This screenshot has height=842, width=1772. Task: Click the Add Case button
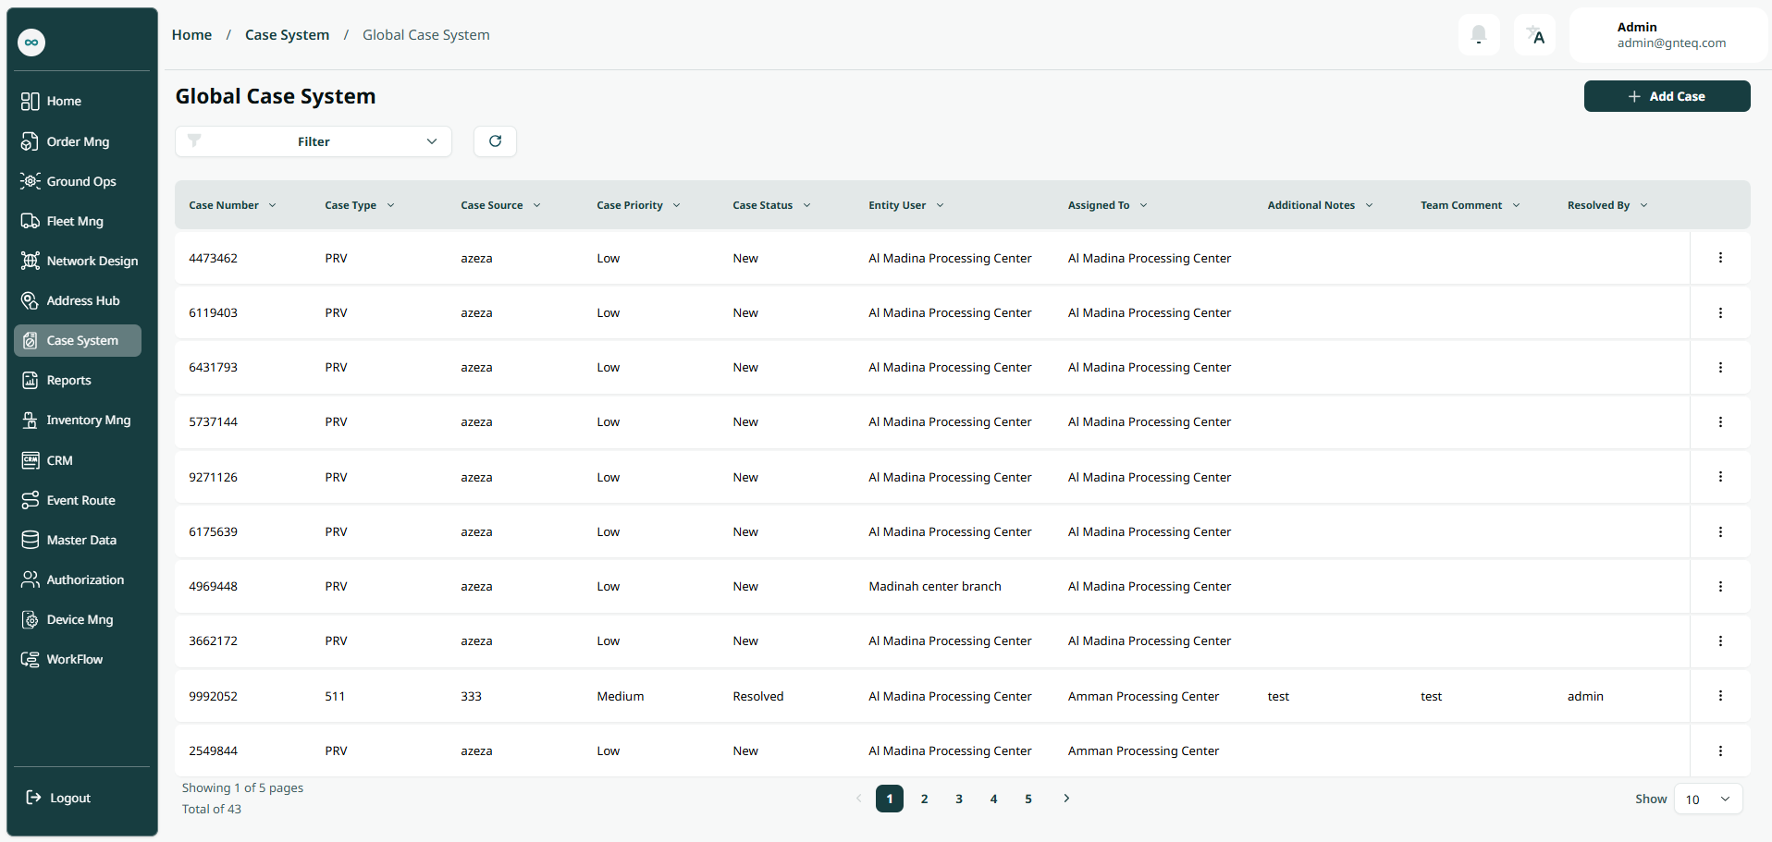pos(1667,96)
